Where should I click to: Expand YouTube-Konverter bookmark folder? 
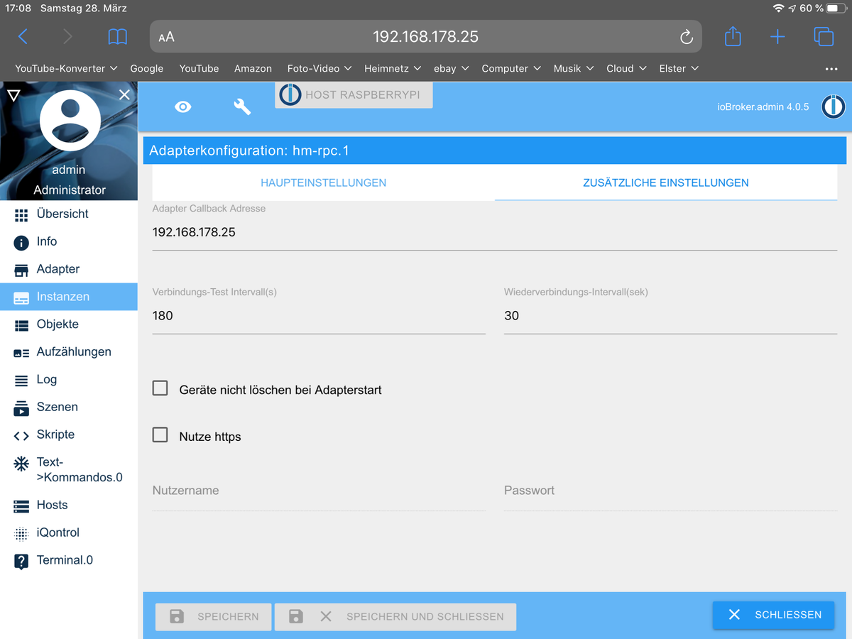tap(65, 69)
